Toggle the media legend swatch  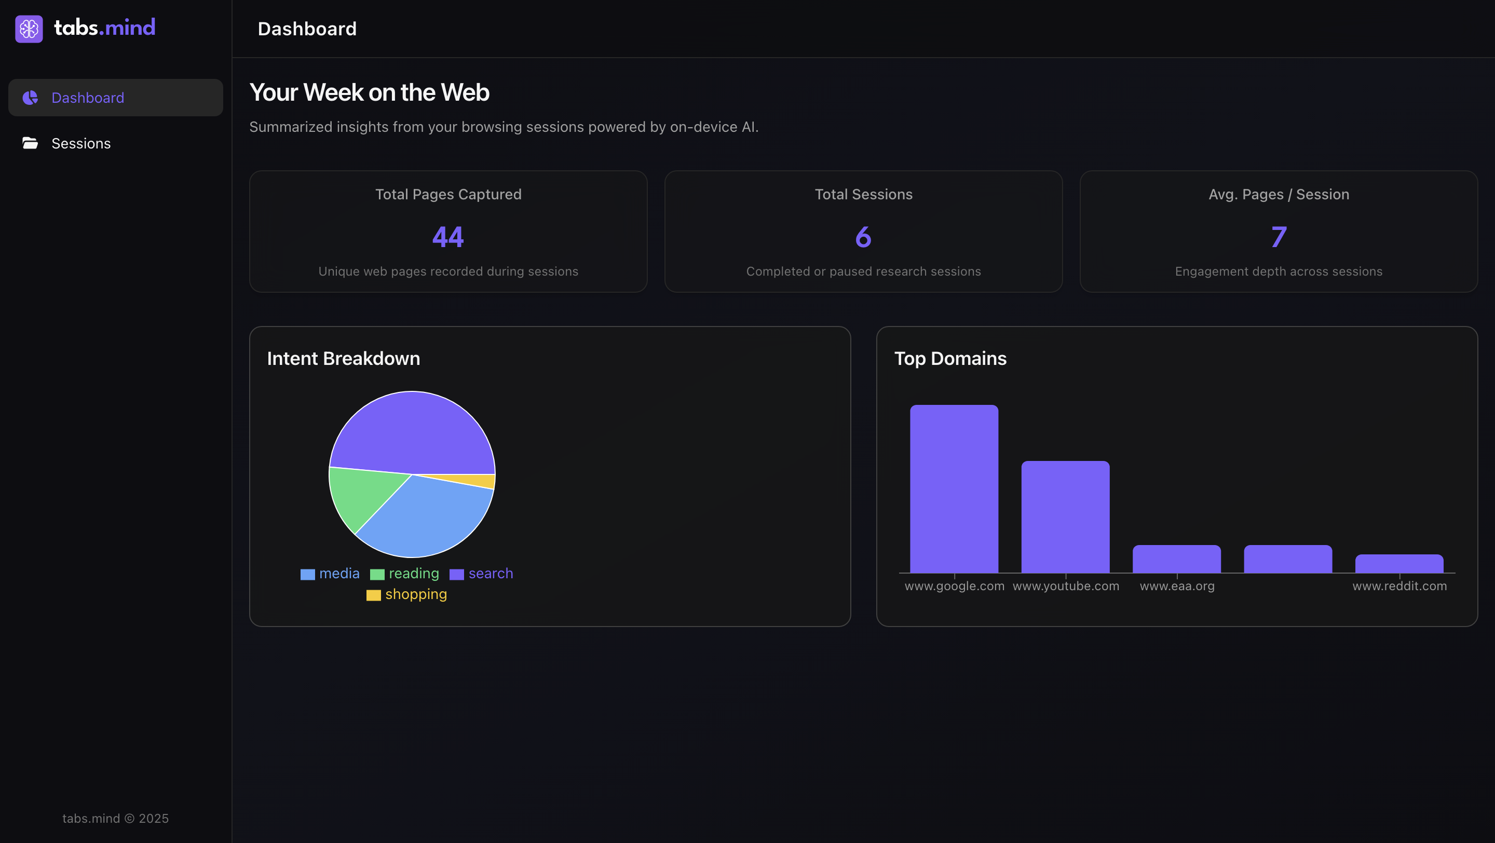point(308,575)
